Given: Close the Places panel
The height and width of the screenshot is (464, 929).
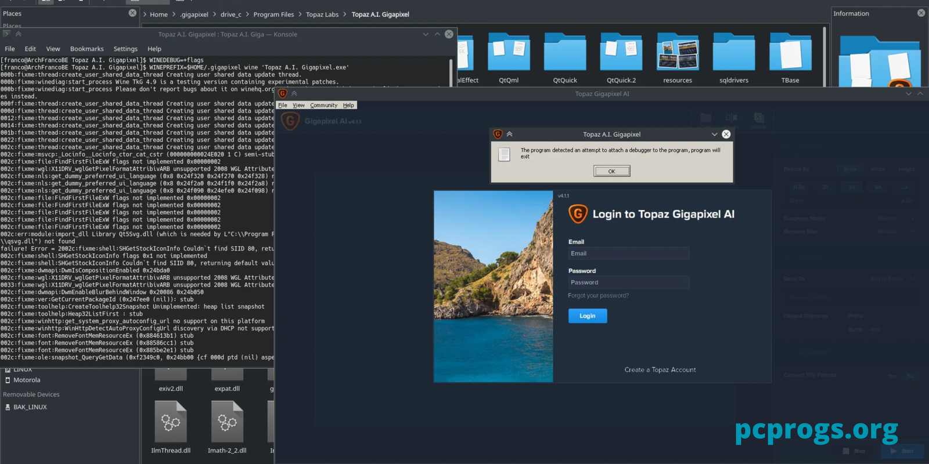Looking at the screenshot, I should pos(132,13).
